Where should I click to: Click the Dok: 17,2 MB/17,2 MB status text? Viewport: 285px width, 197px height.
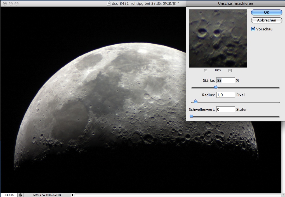(x=47, y=195)
